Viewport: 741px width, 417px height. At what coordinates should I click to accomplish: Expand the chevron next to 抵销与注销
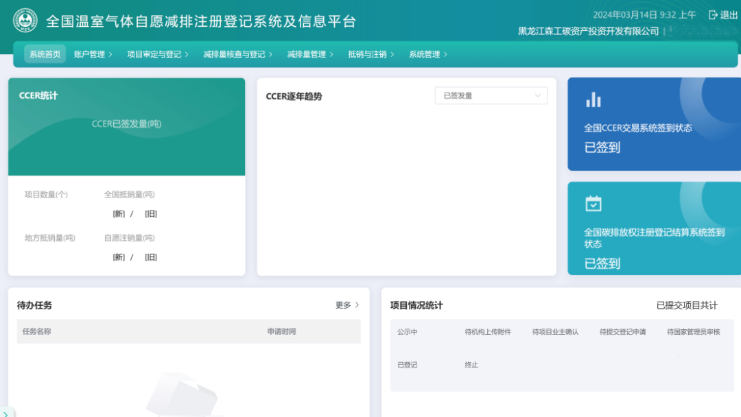[x=392, y=54]
